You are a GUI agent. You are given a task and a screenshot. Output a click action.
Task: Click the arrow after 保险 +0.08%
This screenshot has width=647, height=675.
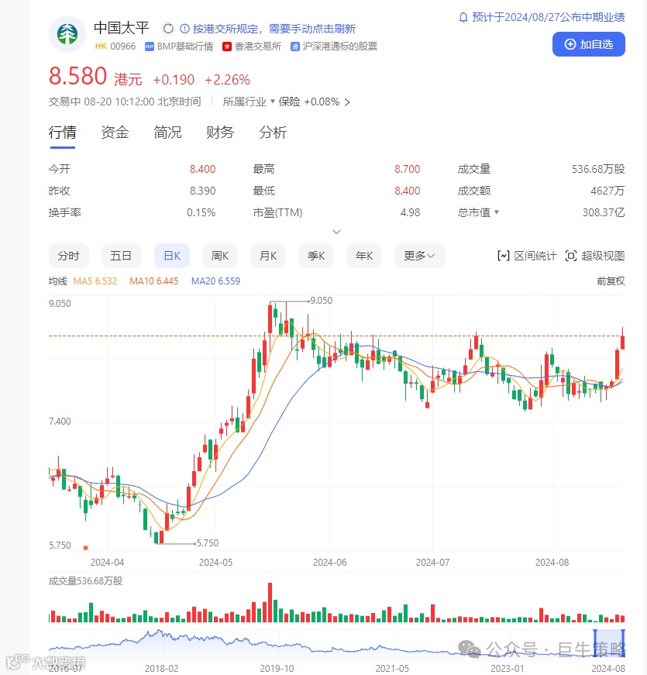[x=347, y=102]
